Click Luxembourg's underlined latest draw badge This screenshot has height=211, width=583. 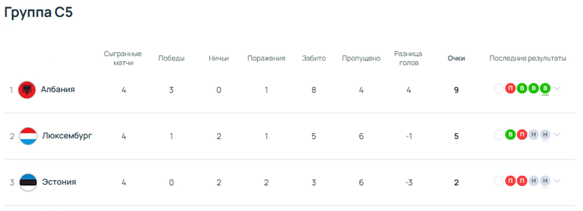pos(545,135)
